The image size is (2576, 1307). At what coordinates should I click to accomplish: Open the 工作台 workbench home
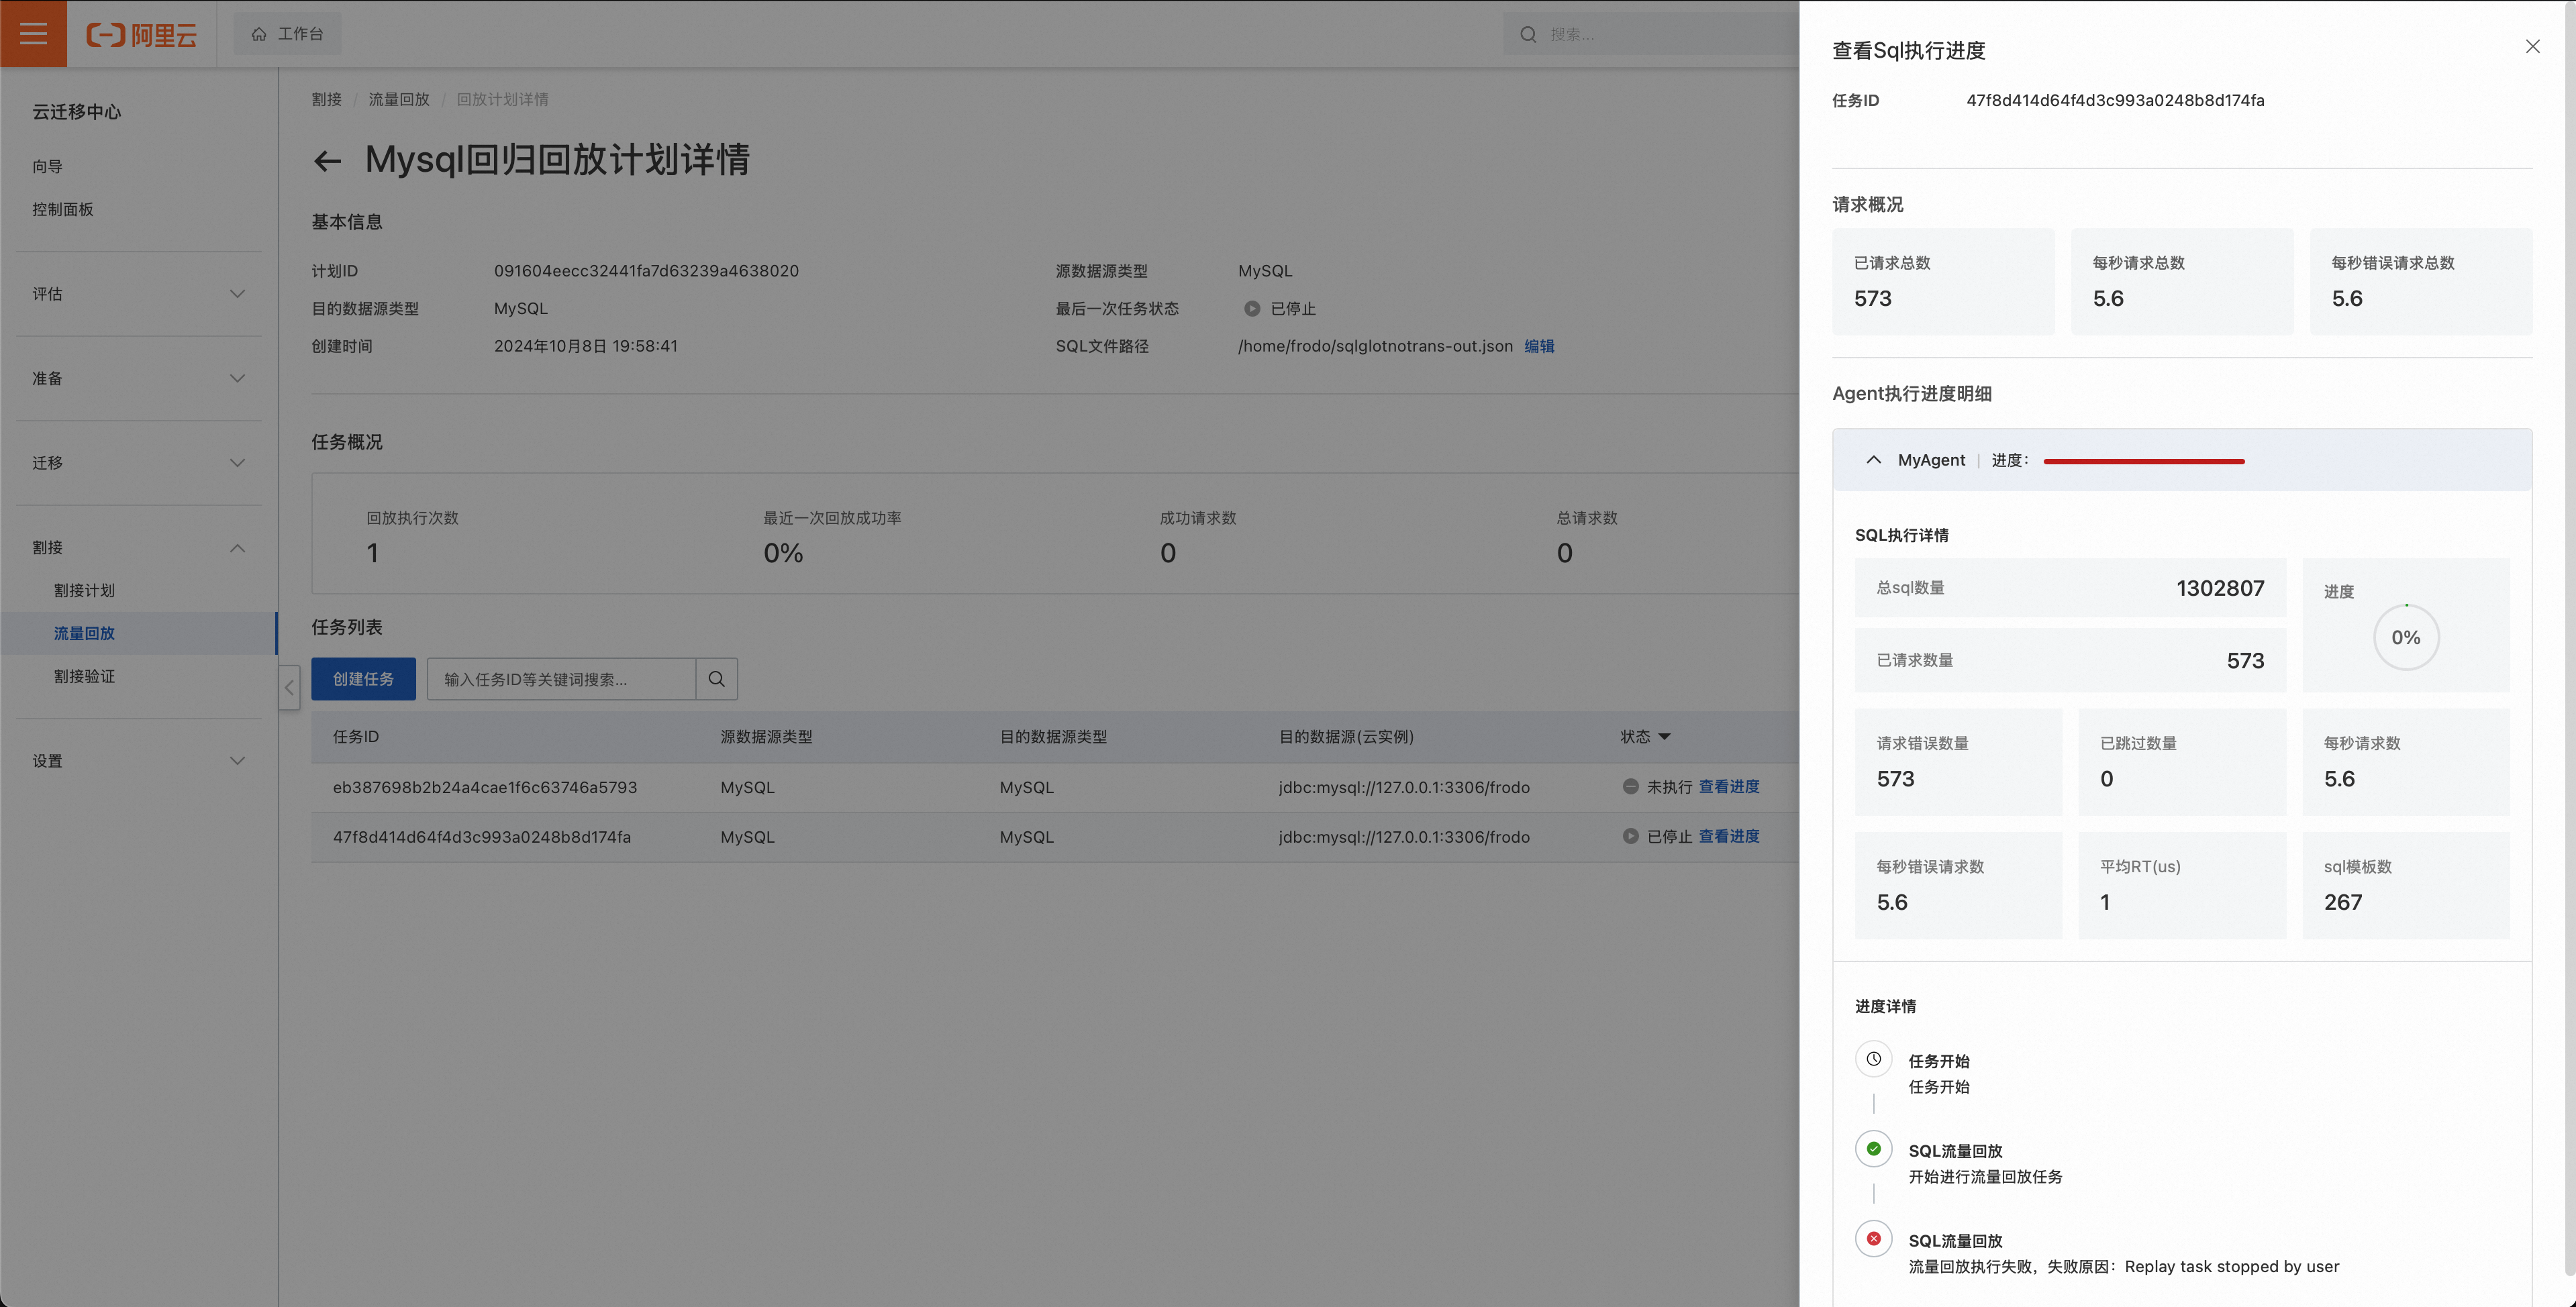pos(287,34)
